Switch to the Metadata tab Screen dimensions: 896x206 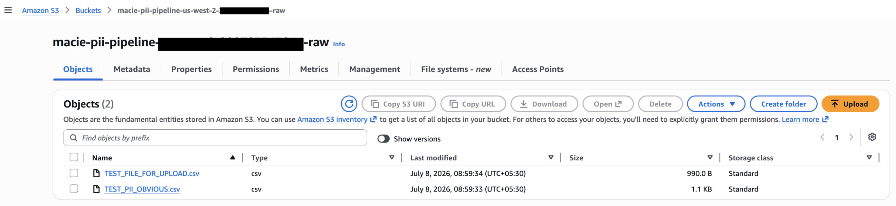tap(132, 69)
